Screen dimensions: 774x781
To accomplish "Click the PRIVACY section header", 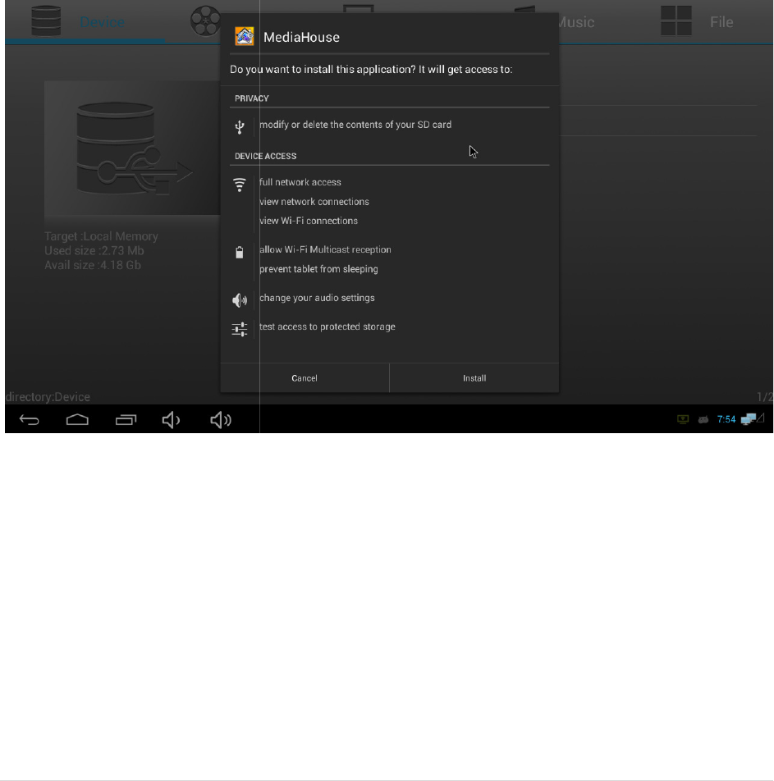I will pyautogui.click(x=252, y=98).
